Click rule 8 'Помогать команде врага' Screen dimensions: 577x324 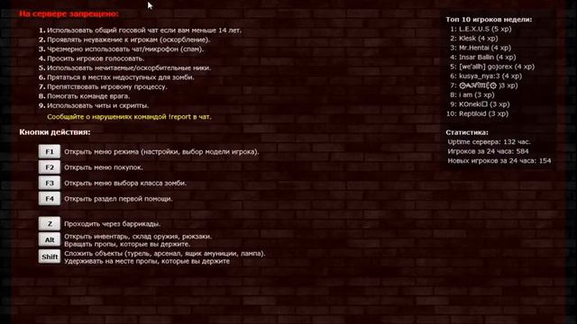(84, 96)
